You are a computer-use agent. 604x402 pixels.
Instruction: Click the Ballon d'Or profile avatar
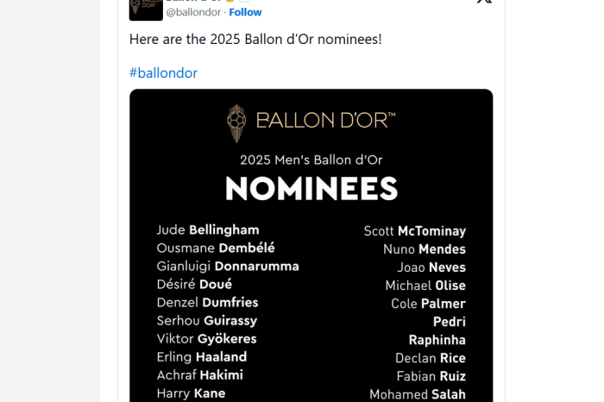click(x=146, y=10)
